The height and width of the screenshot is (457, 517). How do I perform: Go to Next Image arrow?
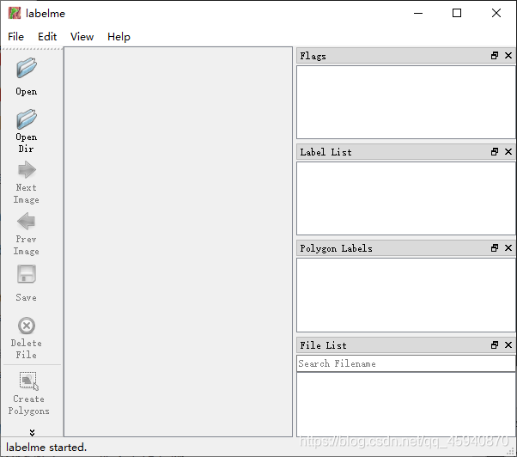pyautogui.click(x=27, y=170)
